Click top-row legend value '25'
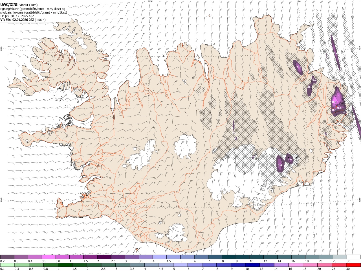Image resolution: width=361 pixels, height=271 pixels. 334,261
